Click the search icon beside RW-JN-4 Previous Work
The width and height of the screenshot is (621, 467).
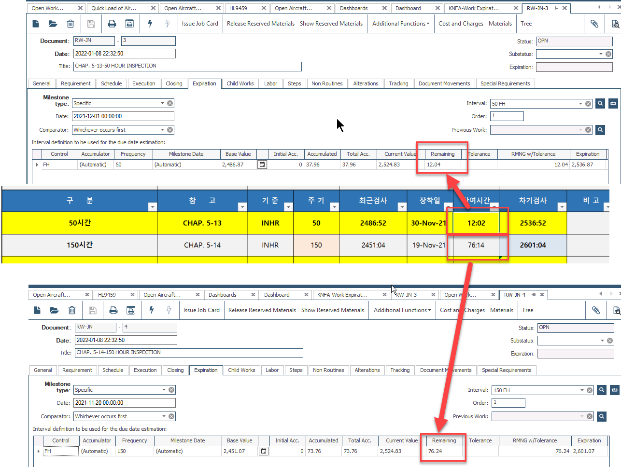tap(602, 416)
